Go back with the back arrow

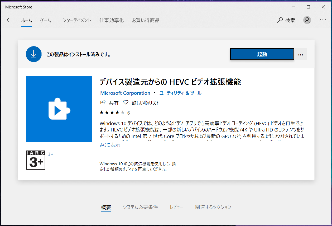[9, 20]
